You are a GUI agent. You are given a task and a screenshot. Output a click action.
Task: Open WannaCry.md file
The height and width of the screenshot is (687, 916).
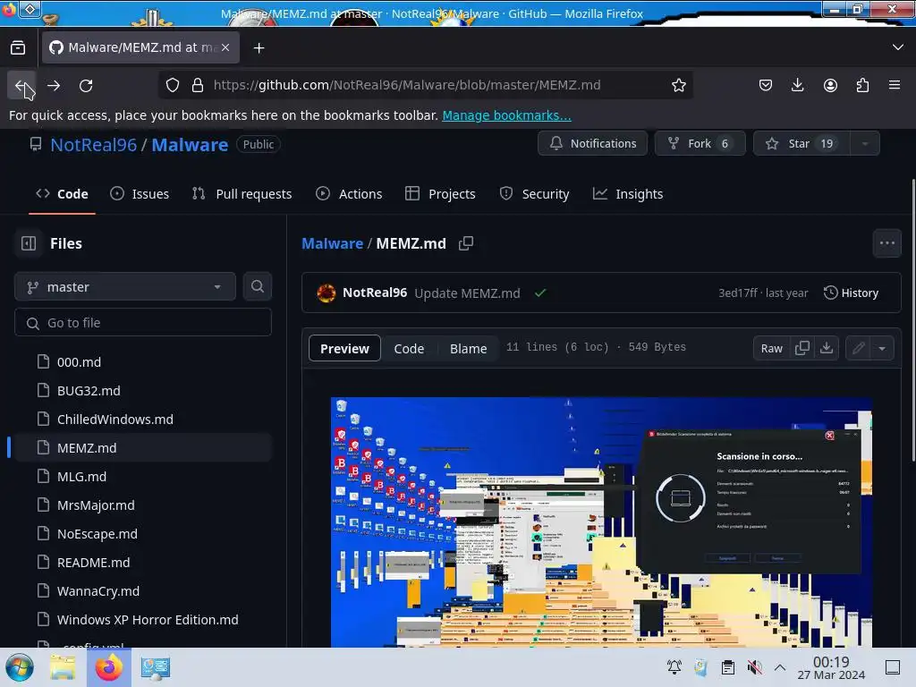[x=98, y=591]
